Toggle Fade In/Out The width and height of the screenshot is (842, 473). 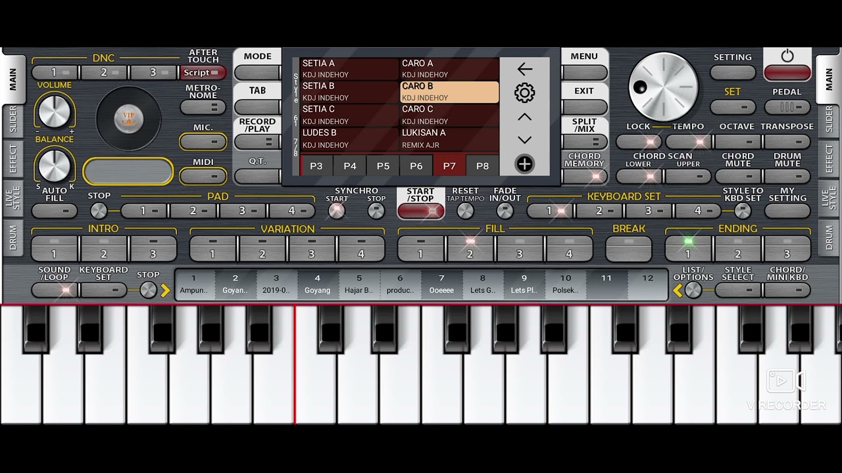tap(505, 211)
